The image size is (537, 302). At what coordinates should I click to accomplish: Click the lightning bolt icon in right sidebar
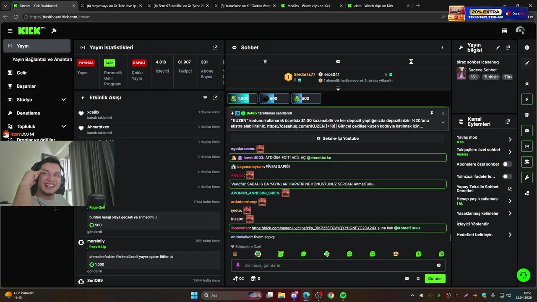tap(527, 99)
